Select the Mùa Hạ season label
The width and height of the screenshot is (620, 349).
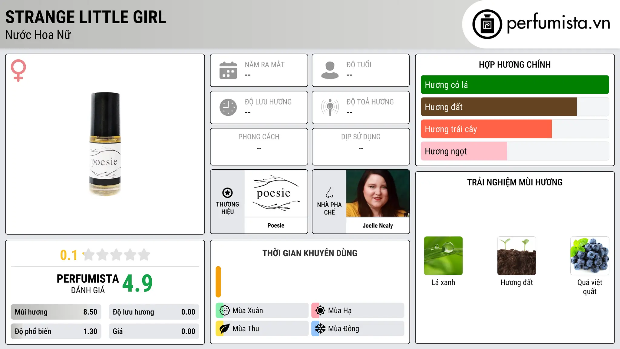click(340, 311)
